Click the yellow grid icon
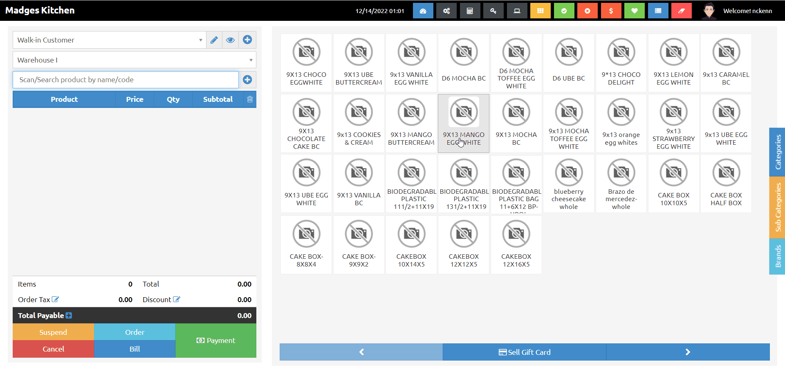The width and height of the screenshot is (785, 381). 541,11
